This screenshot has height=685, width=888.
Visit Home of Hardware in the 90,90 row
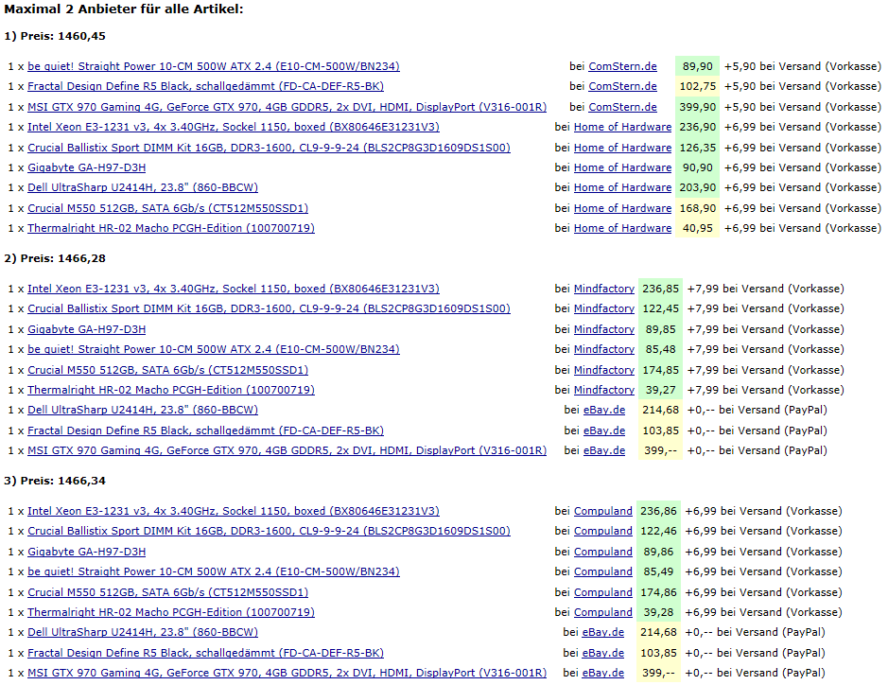tap(623, 167)
